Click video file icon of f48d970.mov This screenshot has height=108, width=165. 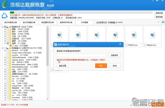pyautogui.click(x=134, y=35)
